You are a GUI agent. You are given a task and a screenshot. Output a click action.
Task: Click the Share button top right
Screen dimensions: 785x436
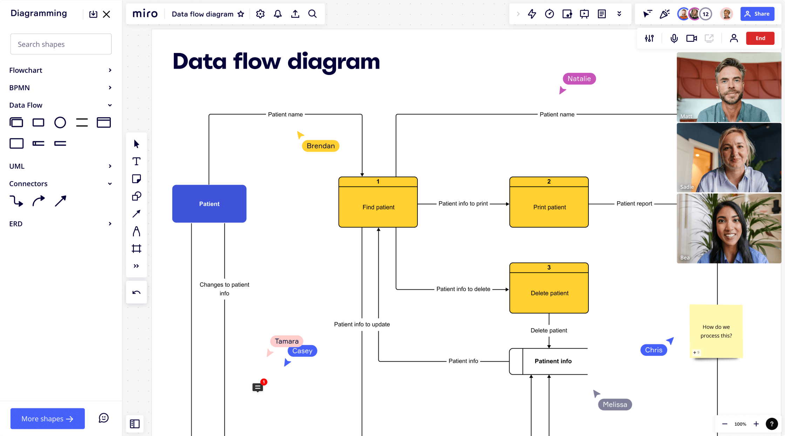click(758, 13)
